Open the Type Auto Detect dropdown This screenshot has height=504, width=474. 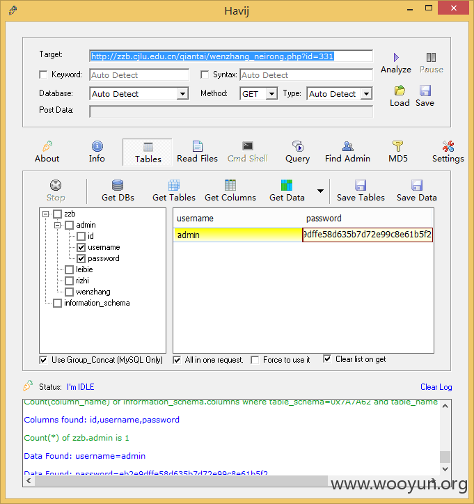click(x=366, y=94)
